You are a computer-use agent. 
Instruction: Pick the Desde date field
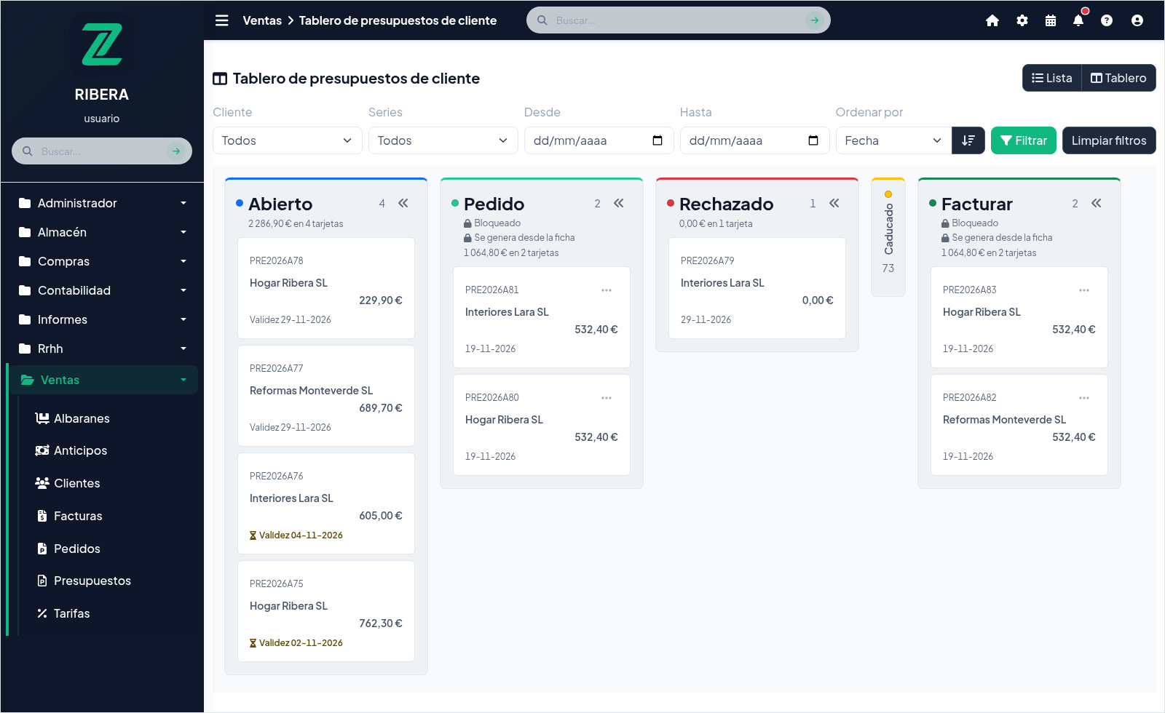coord(599,140)
